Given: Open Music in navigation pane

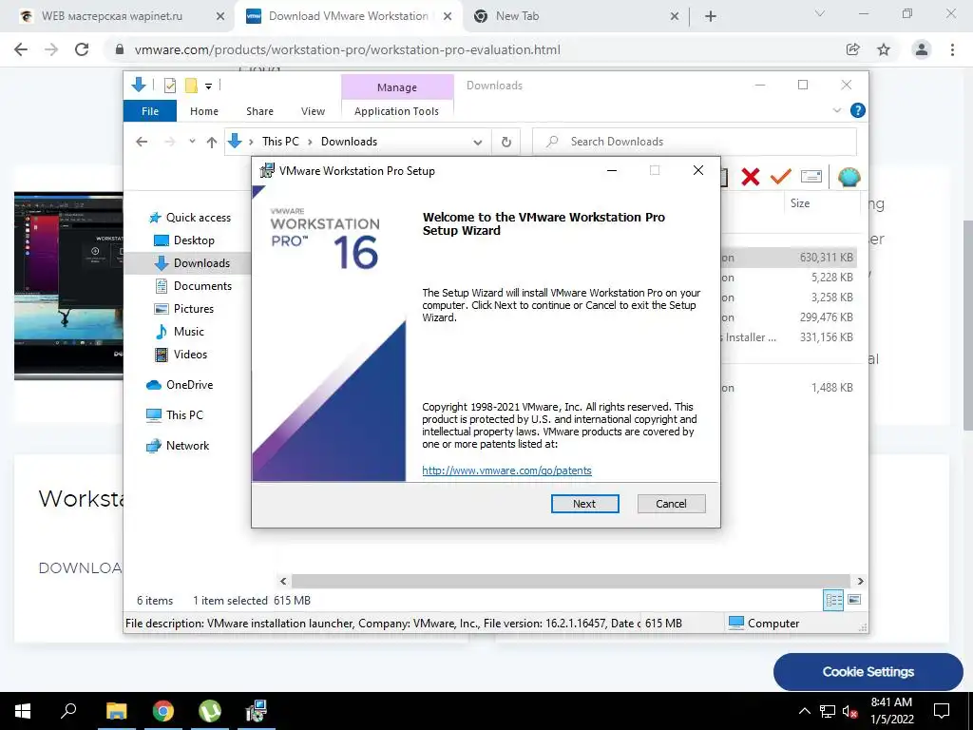Looking at the screenshot, I should 180,332.
